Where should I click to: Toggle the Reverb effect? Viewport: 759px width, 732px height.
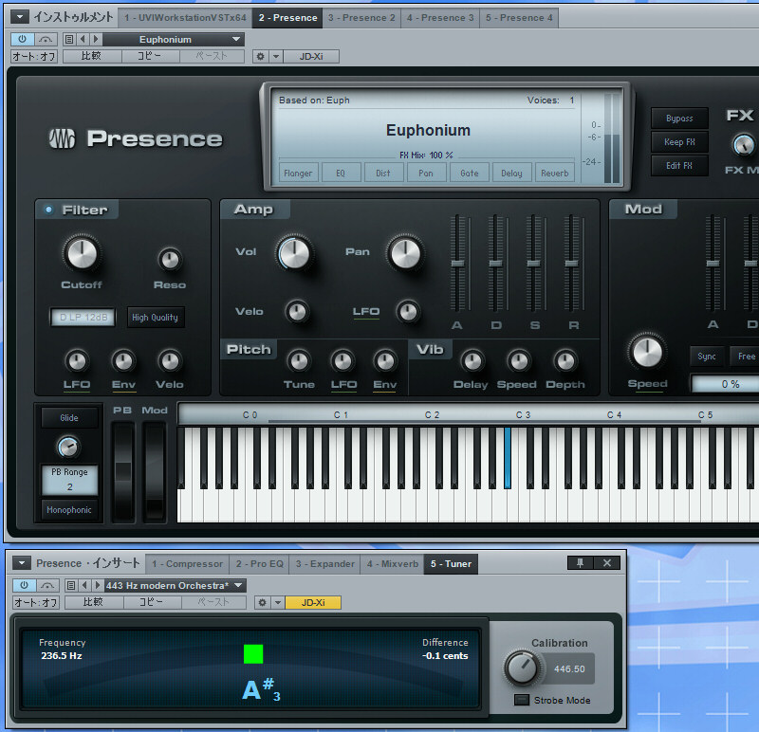pyautogui.click(x=555, y=173)
